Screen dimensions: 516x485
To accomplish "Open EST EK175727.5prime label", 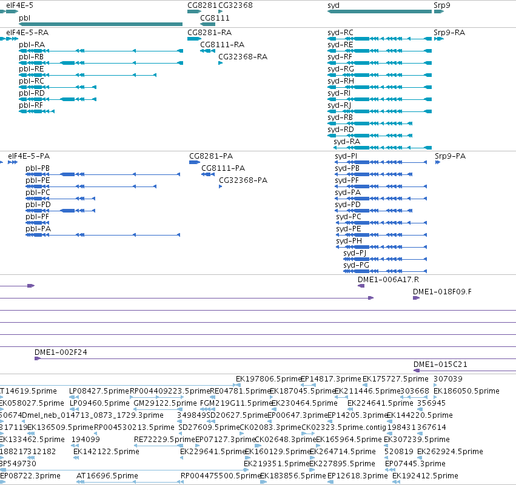I will tap(395, 379).
